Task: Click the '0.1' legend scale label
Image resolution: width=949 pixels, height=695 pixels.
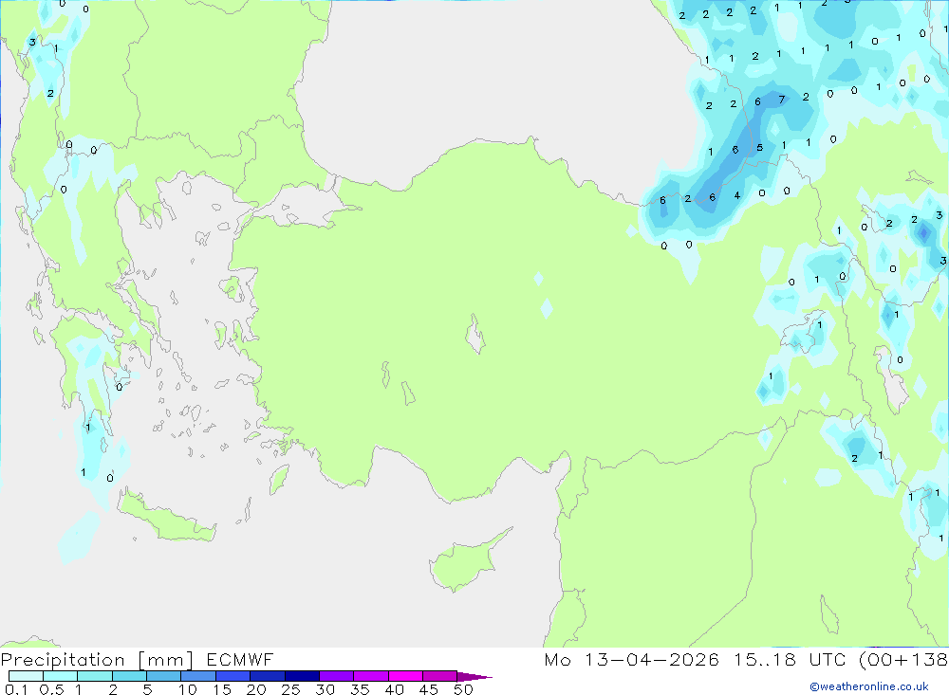Action: [16, 689]
